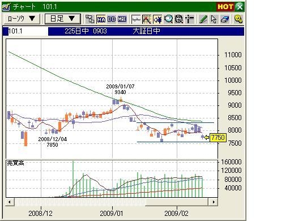
Task: Select the pencil drawing tool
Action: pos(203,19)
